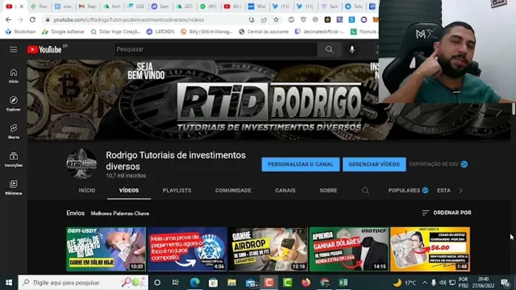Viewport: 516px width, 290px height.
Task: Open the prova de pagamento video 4:56
Action: (x=187, y=249)
